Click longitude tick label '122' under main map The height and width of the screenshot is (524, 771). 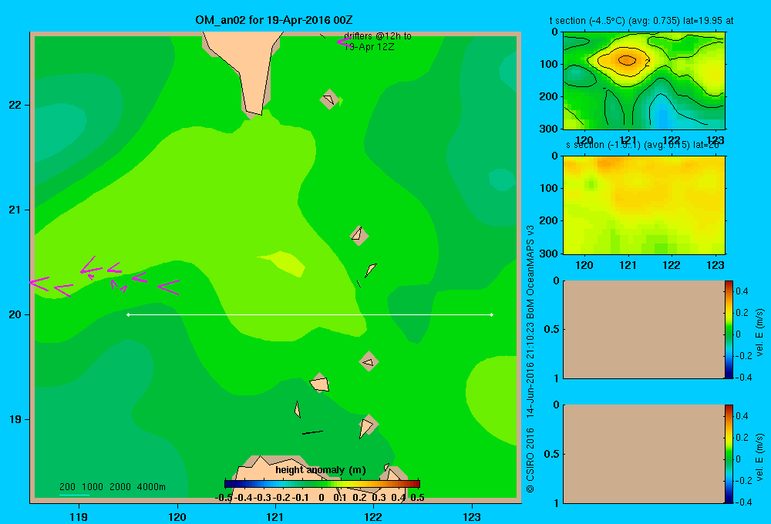pyautogui.click(x=373, y=516)
